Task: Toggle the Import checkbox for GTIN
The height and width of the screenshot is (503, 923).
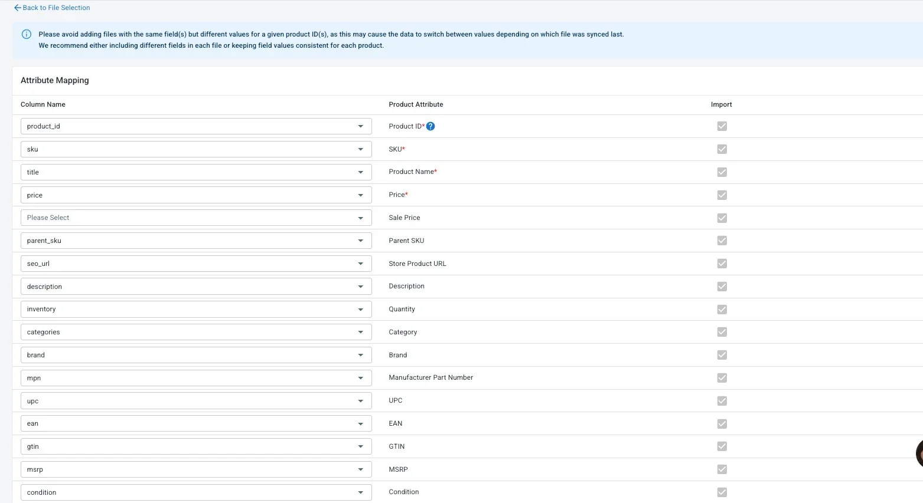Action: pyautogui.click(x=722, y=446)
